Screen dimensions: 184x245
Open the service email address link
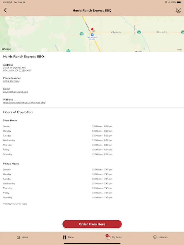click(x=15, y=92)
